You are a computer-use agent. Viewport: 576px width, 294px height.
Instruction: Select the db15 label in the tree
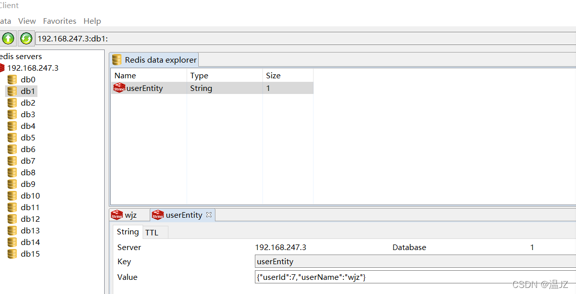coord(30,254)
